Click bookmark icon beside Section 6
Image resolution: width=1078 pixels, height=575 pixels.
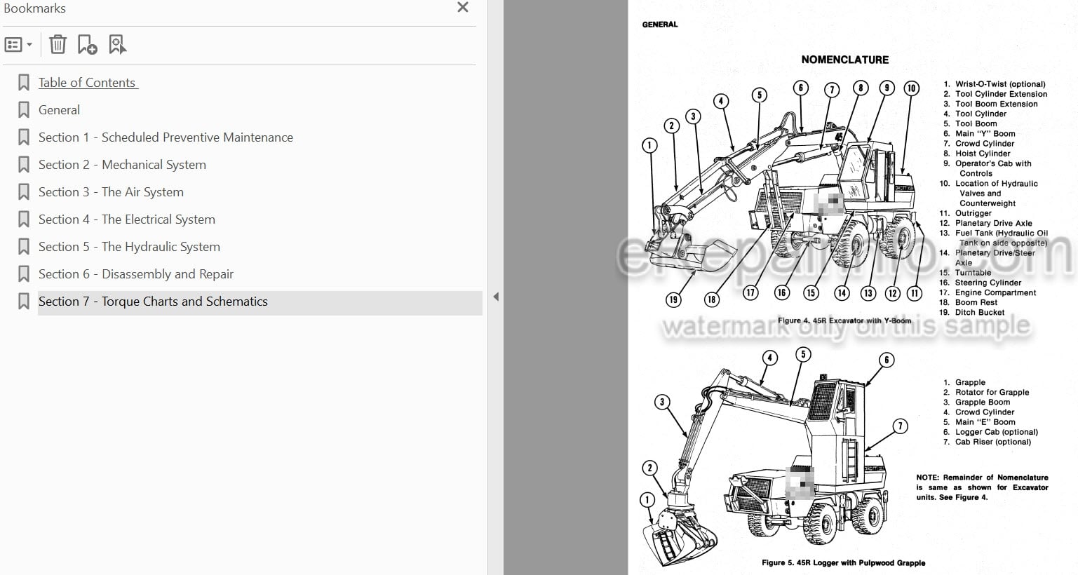click(23, 274)
